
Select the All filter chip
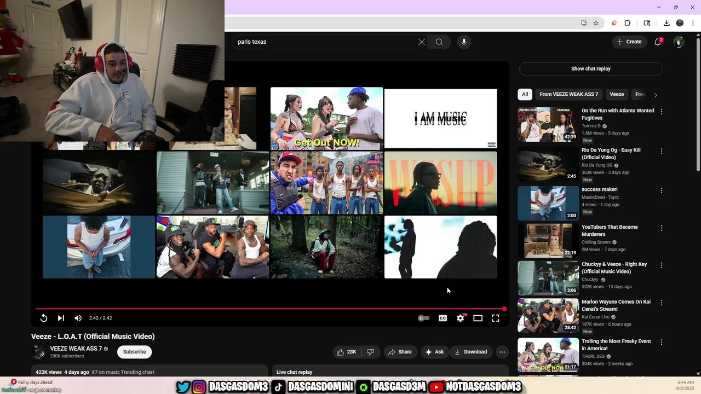point(525,94)
